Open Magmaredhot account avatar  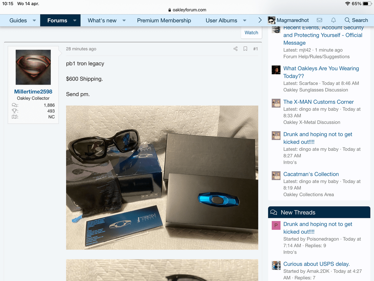tap(271, 20)
